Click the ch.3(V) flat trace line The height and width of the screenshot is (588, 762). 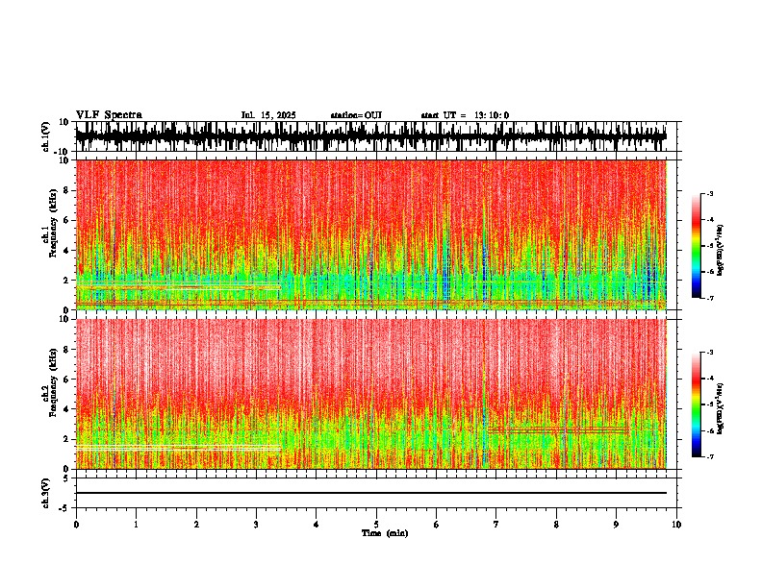click(371, 493)
